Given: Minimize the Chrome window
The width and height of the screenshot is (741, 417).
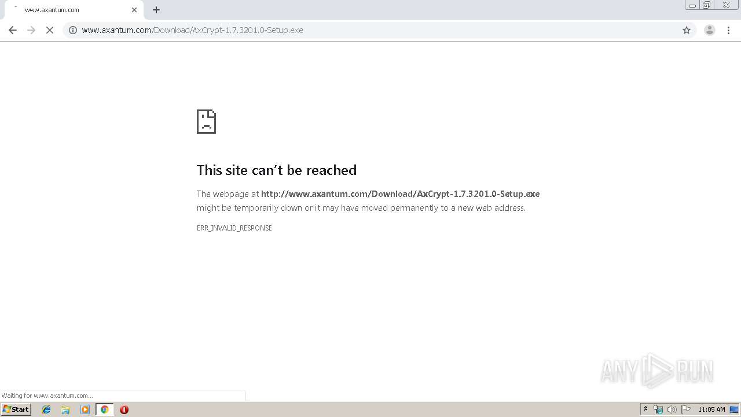Looking at the screenshot, I should coord(692,5).
